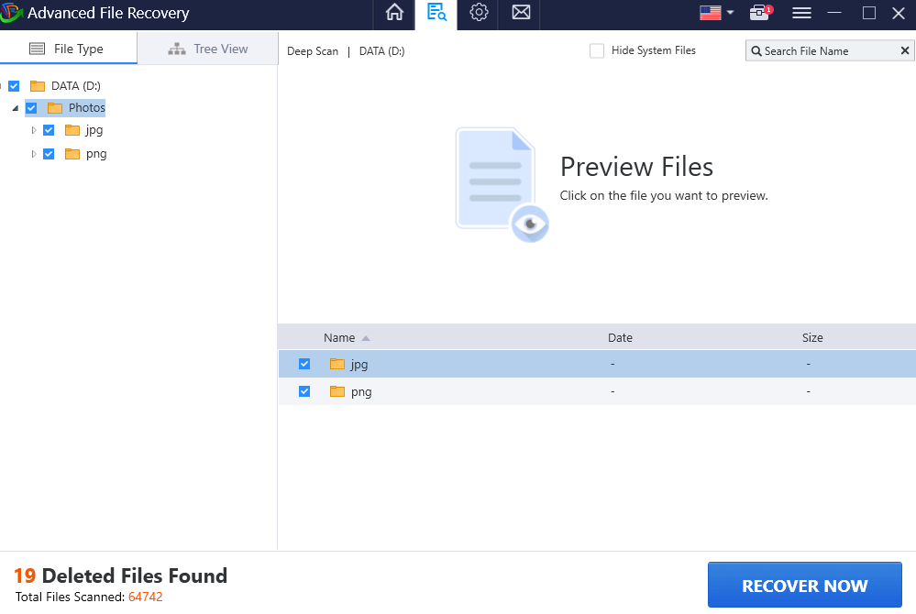Select the png folder row in list
The height and width of the screenshot is (614, 916).
pyautogui.click(x=597, y=391)
